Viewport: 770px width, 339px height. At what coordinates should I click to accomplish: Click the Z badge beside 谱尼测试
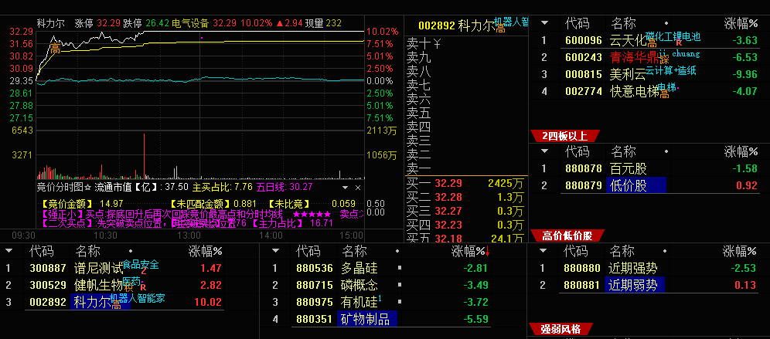[x=144, y=271]
